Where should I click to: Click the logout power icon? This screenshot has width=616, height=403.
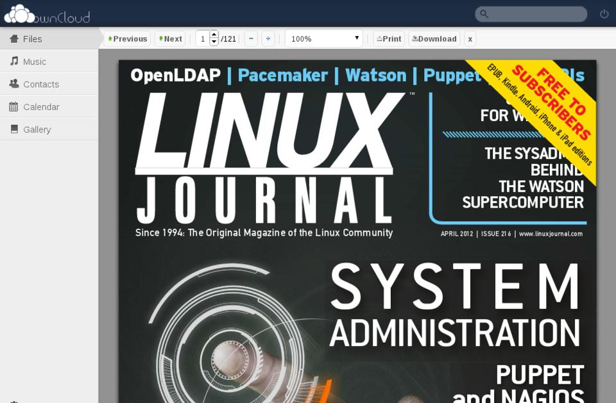[x=604, y=14]
